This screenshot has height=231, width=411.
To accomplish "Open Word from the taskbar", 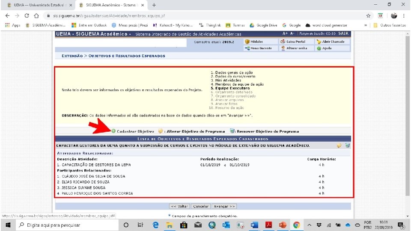I will pos(254,225).
